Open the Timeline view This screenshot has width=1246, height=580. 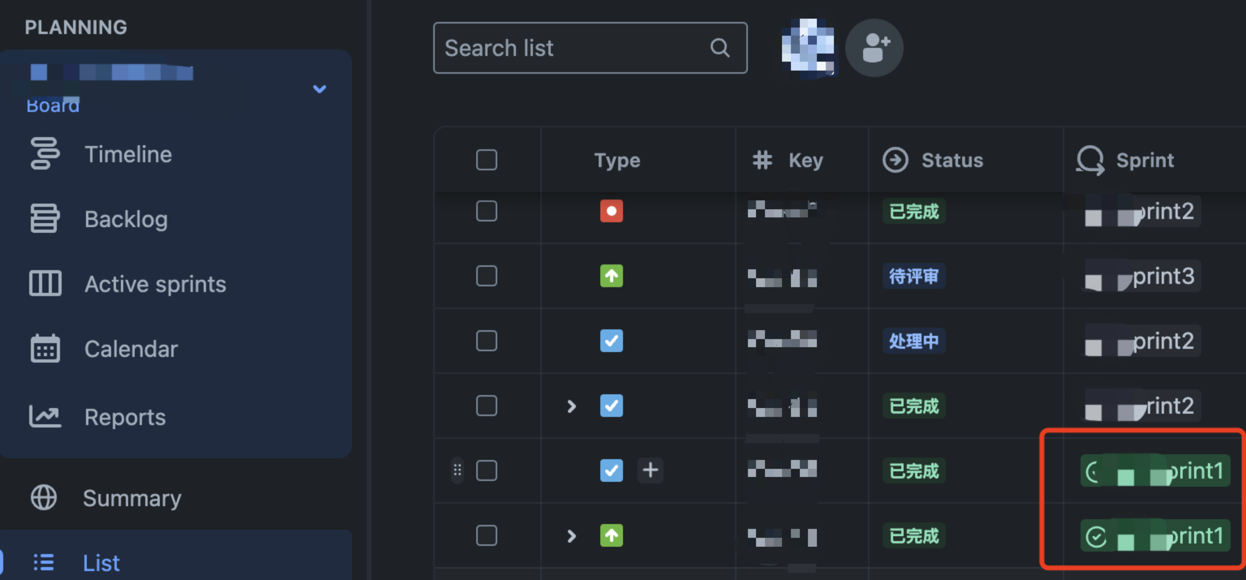coord(128,154)
